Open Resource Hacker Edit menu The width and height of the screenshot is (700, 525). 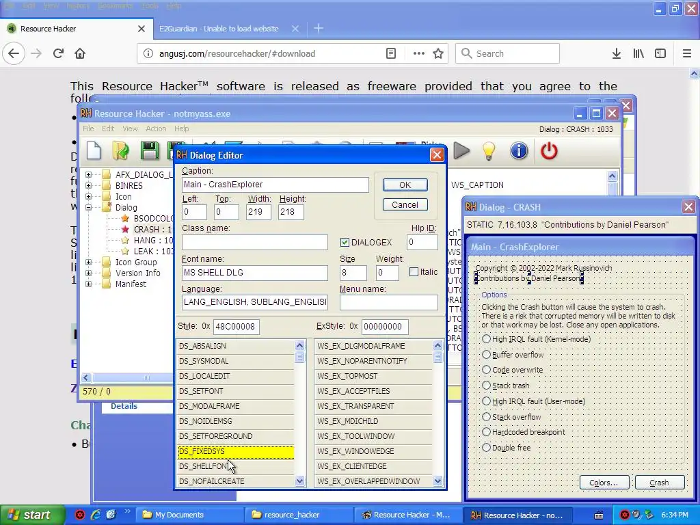[x=108, y=129]
